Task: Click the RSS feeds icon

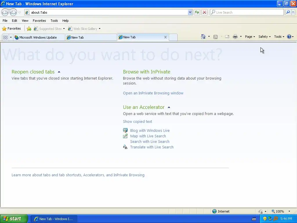Action: 215,37
